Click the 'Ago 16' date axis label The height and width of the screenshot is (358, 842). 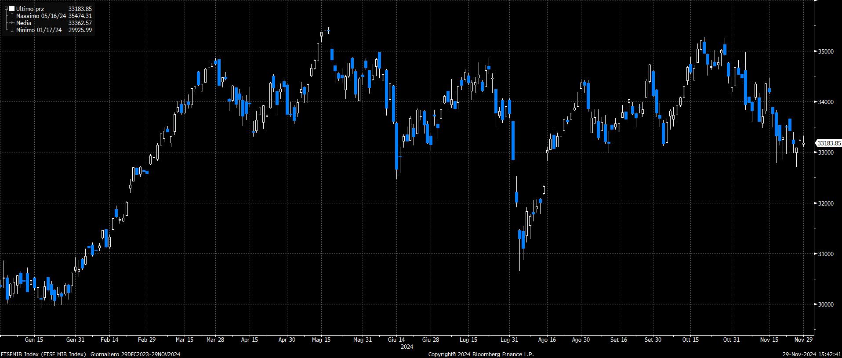547,340
